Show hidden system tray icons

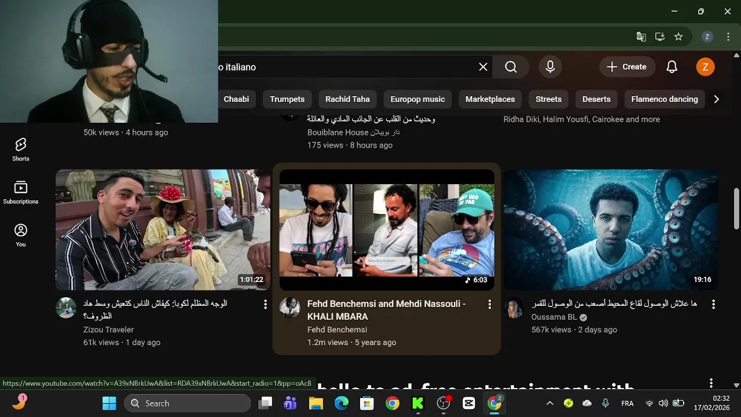[550, 403]
